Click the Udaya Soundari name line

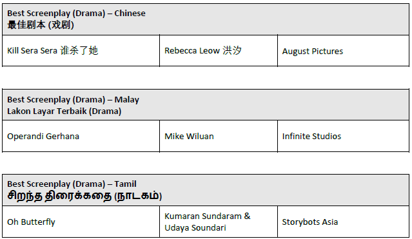coord(195,227)
